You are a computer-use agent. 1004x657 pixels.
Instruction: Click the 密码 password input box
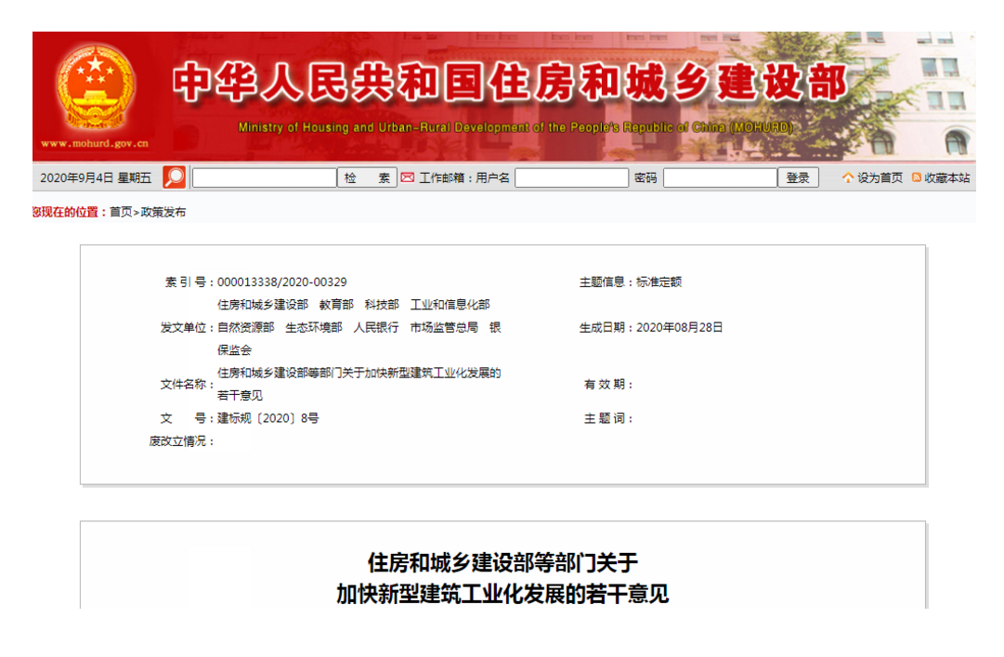tap(719, 177)
